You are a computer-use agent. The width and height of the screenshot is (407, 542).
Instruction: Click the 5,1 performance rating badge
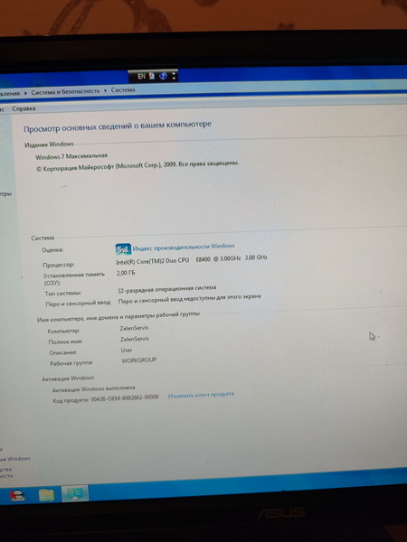123,249
